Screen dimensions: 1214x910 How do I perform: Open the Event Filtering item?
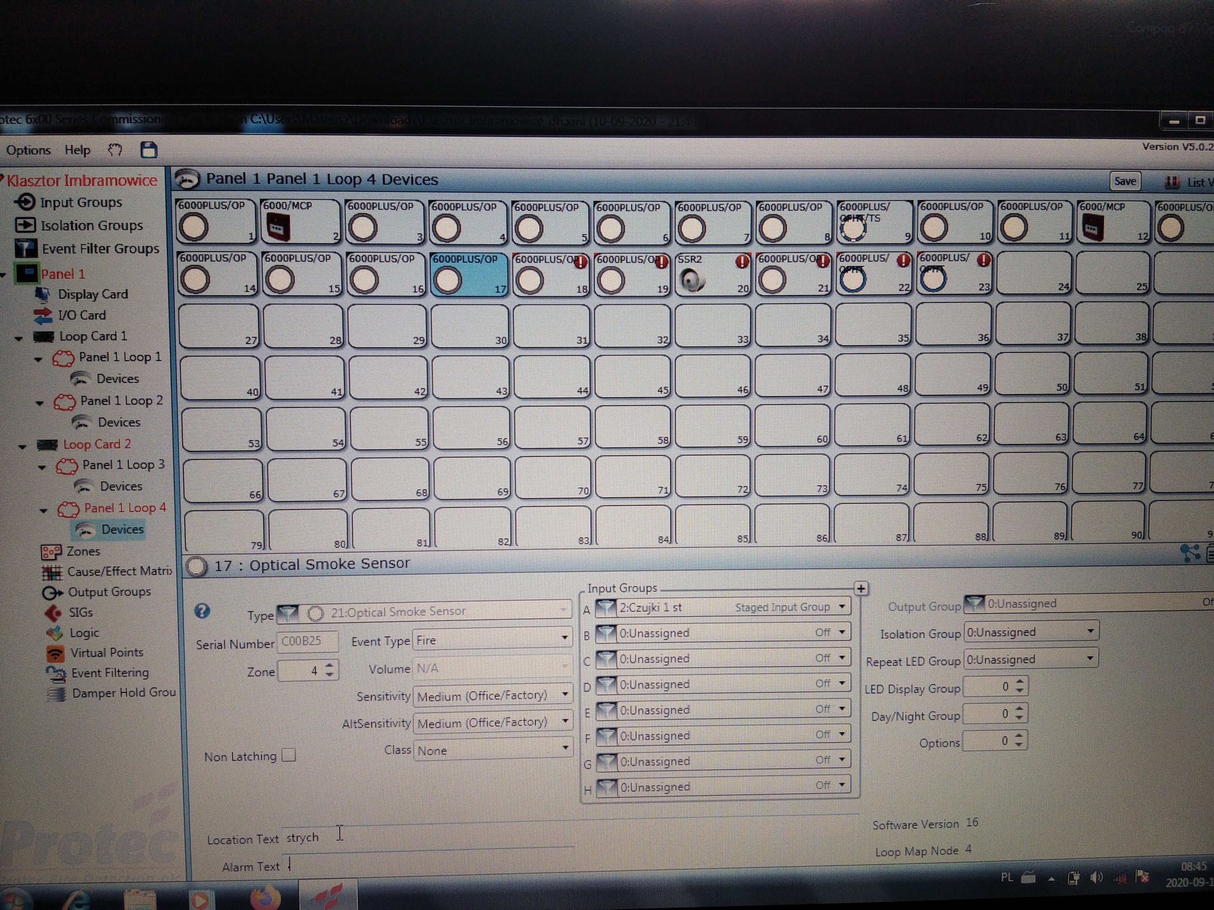pyautogui.click(x=110, y=673)
